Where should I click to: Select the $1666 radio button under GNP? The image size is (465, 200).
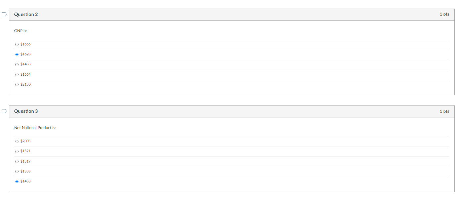17,44
